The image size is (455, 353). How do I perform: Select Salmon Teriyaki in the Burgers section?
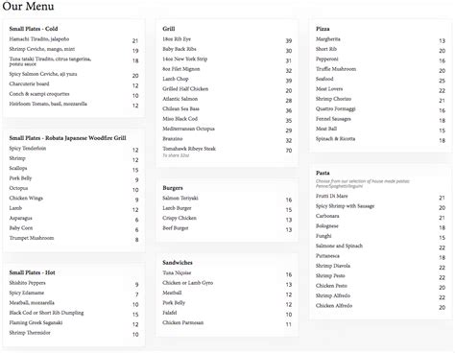pyautogui.click(x=180, y=199)
